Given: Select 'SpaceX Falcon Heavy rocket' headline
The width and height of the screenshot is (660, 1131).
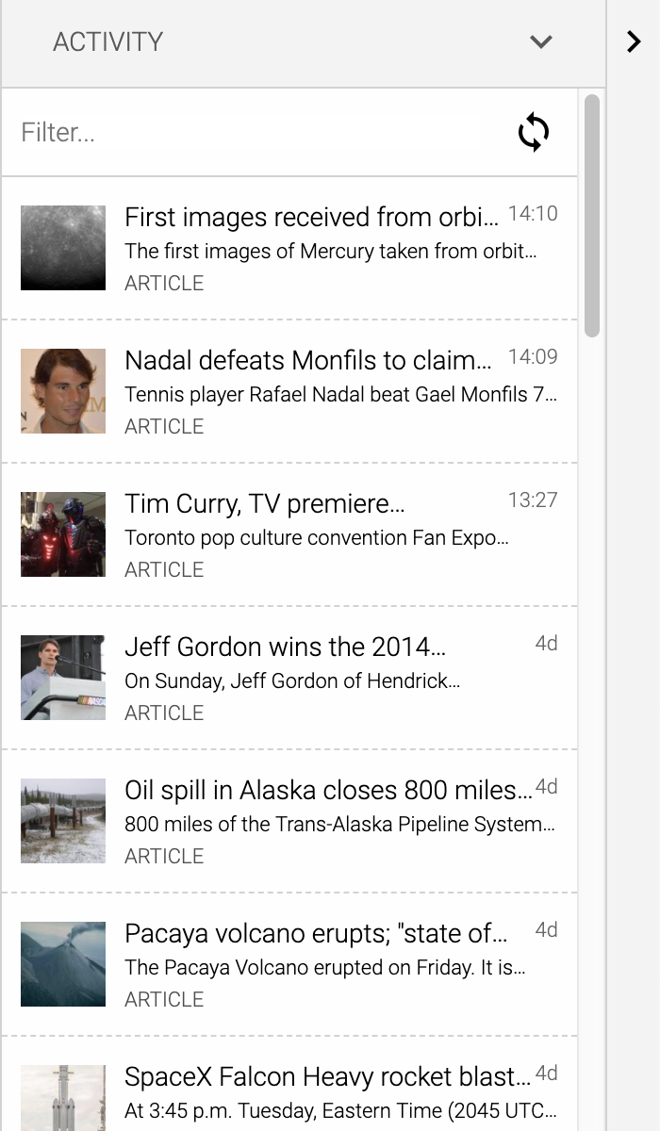Looking at the screenshot, I should [328, 1077].
